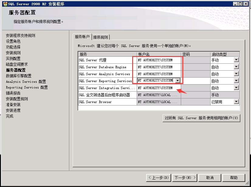
Task: Select the 磁盘空间要求 step in sidebar
Action: click(17, 64)
